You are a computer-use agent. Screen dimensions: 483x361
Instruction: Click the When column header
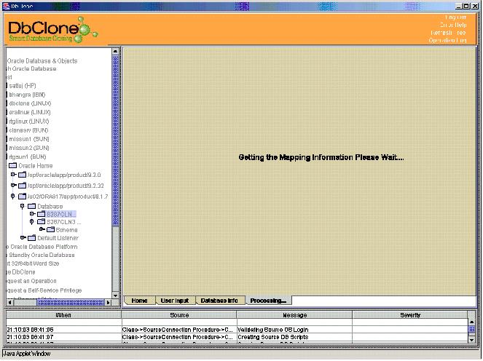63,315
